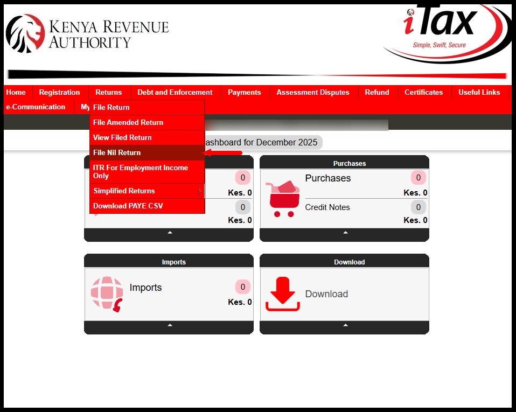Choose File Return from the Returns menu
Image resolution: width=516 pixels, height=412 pixels.
[x=111, y=107]
